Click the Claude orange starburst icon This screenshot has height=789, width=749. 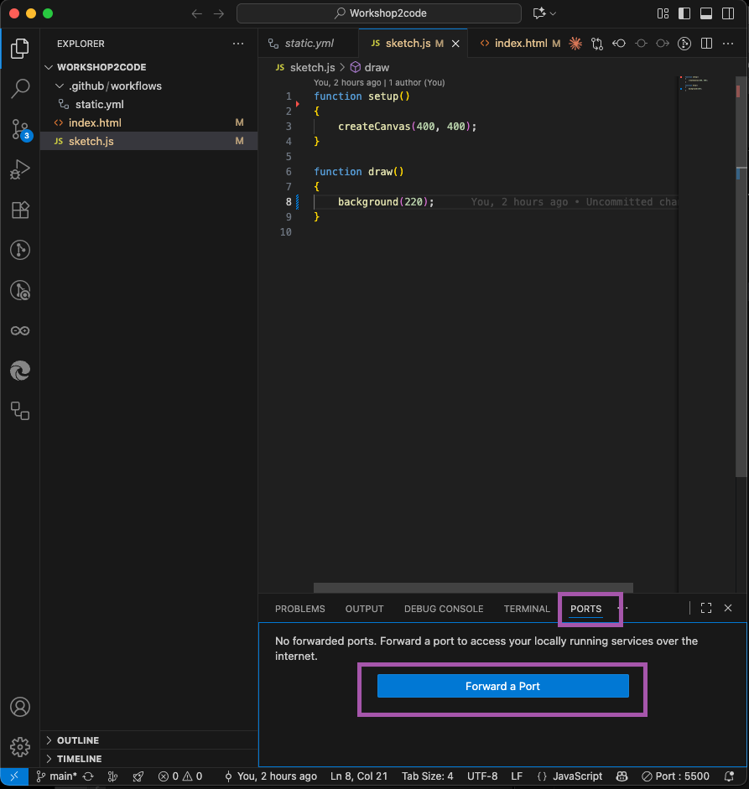coord(575,44)
